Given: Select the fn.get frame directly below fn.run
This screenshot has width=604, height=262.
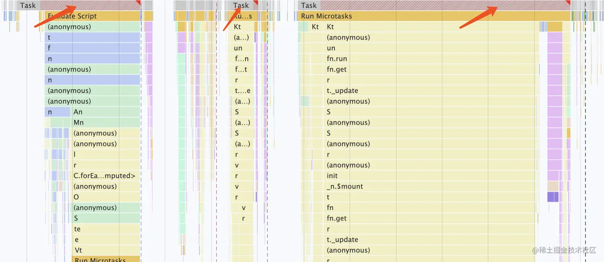Looking at the screenshot, I should pos(431,69).
